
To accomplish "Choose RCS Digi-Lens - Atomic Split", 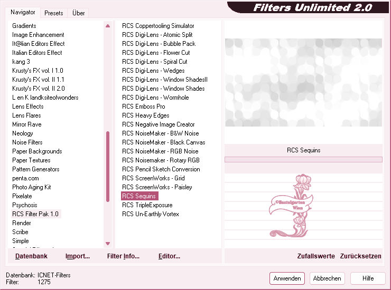I will tap(157, 35).
